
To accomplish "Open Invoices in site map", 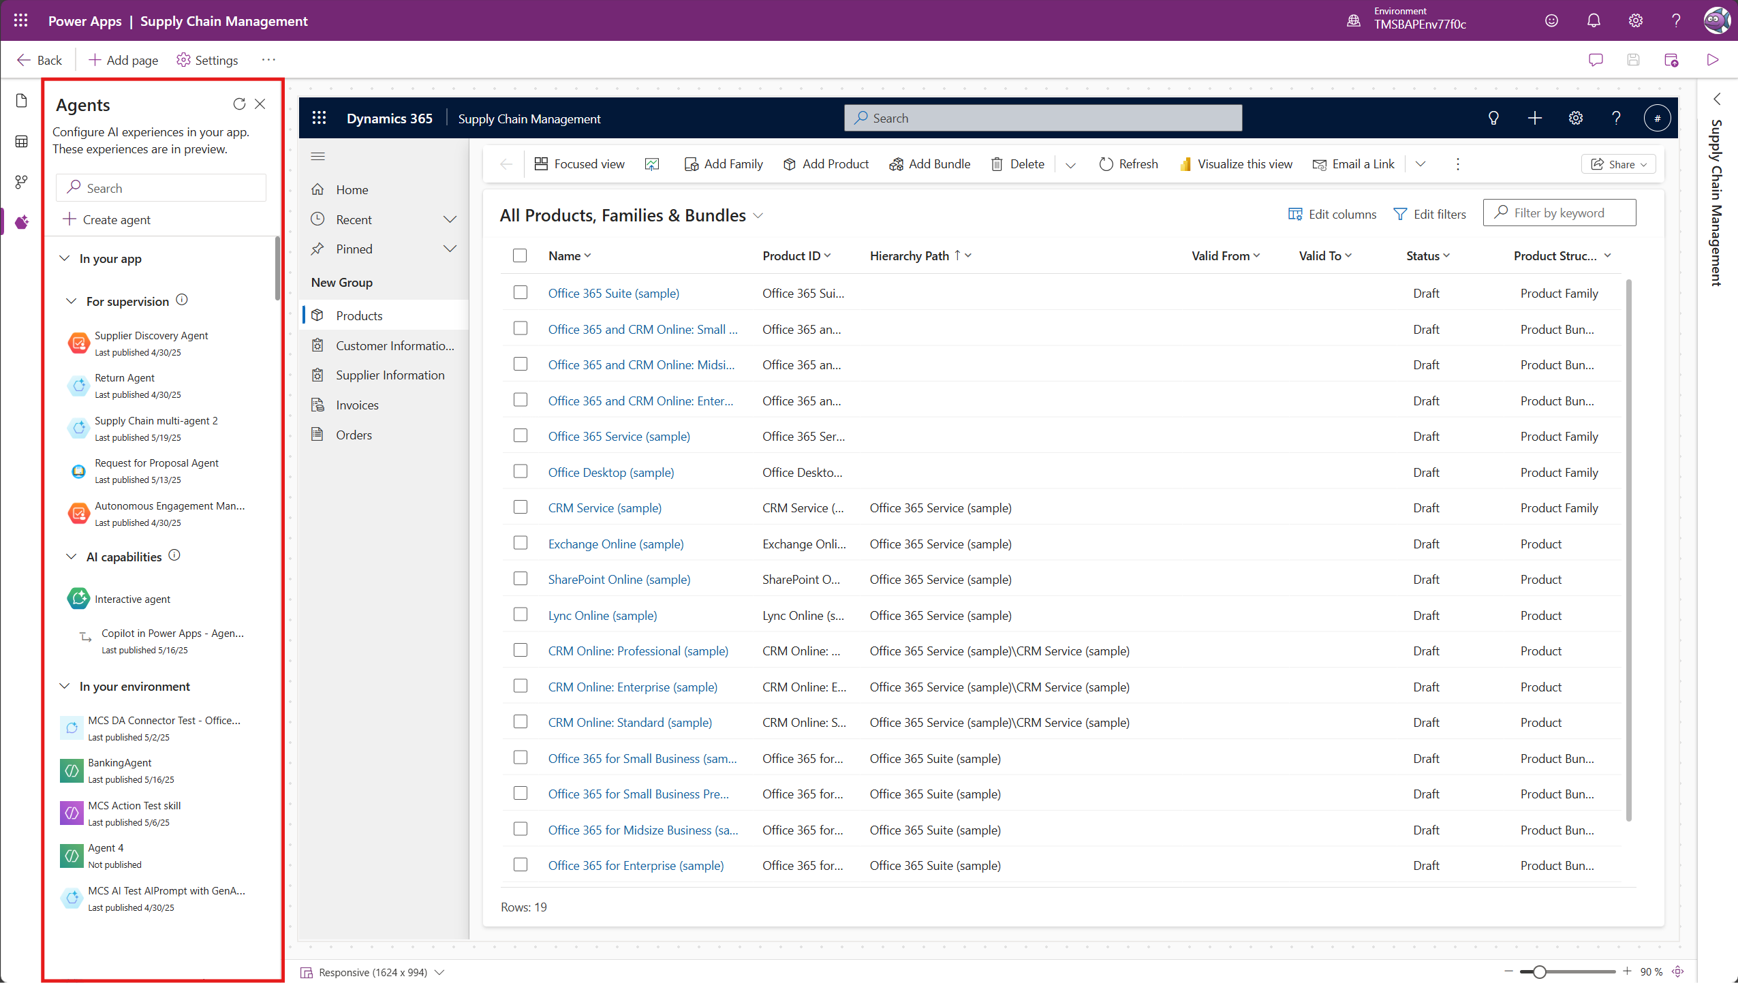I will (384, 405).
